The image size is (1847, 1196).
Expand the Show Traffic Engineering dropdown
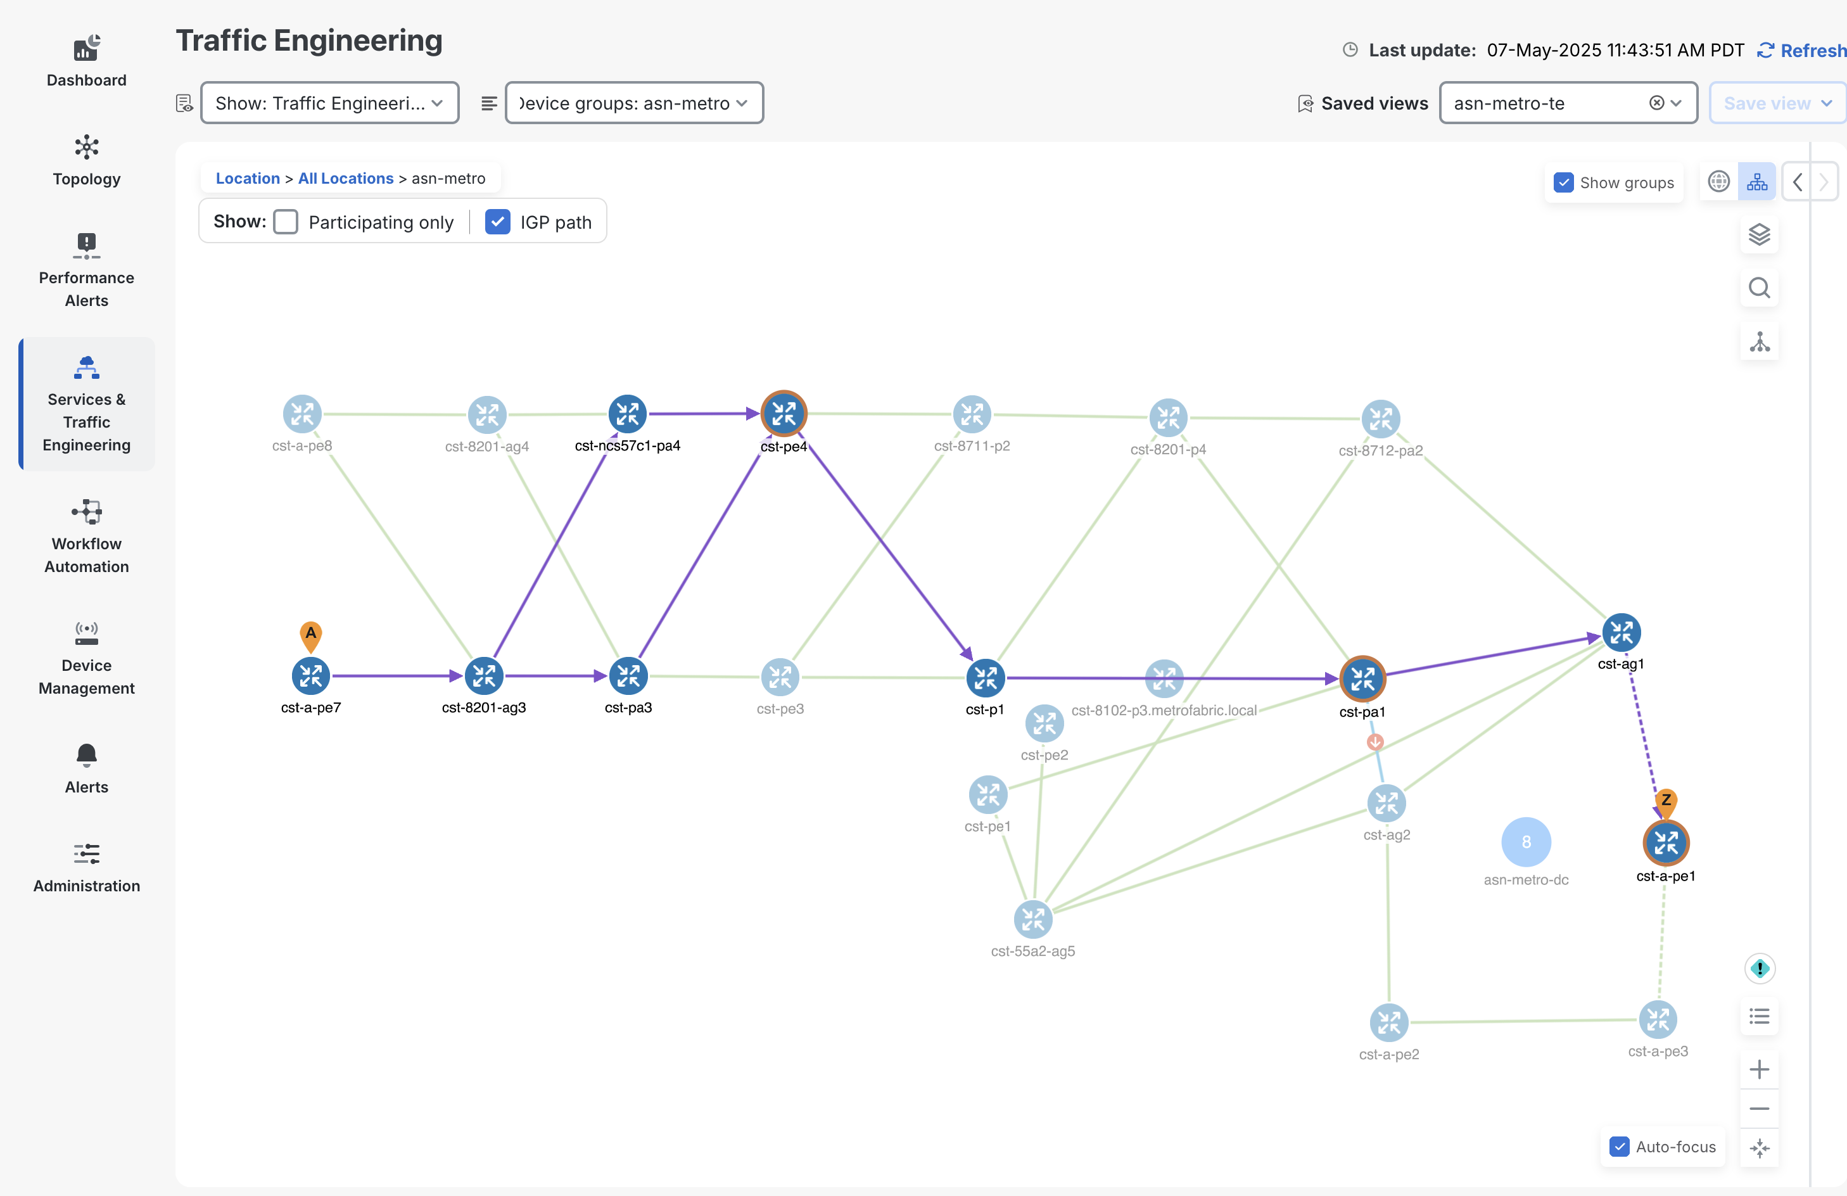point(329,103)
